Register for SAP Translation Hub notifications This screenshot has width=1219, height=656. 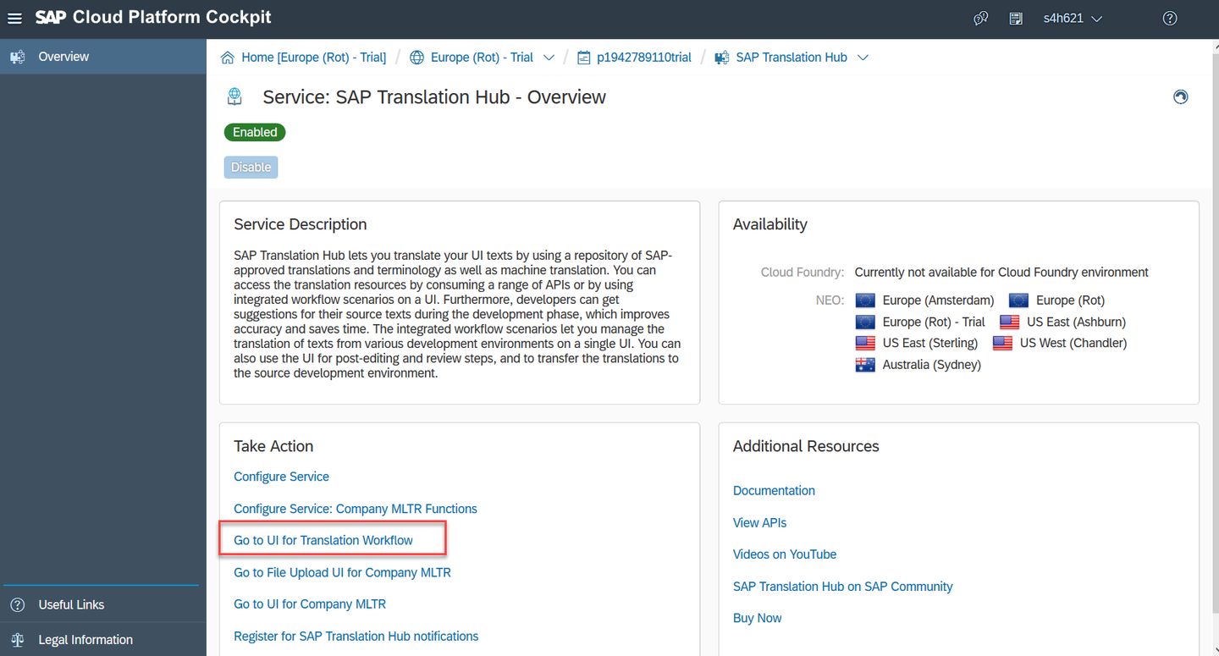click(356, 636)
